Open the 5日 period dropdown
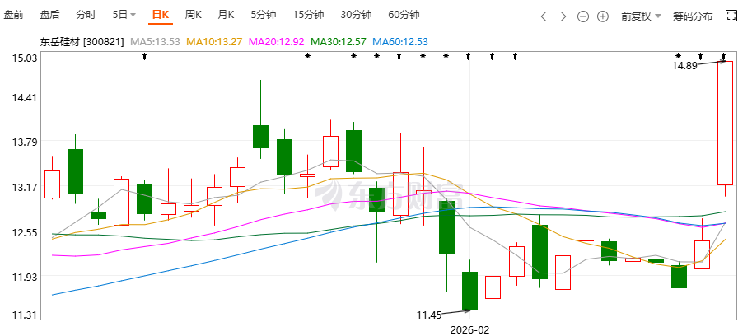The height and width of the screenshot is (336, 752). 124,15
